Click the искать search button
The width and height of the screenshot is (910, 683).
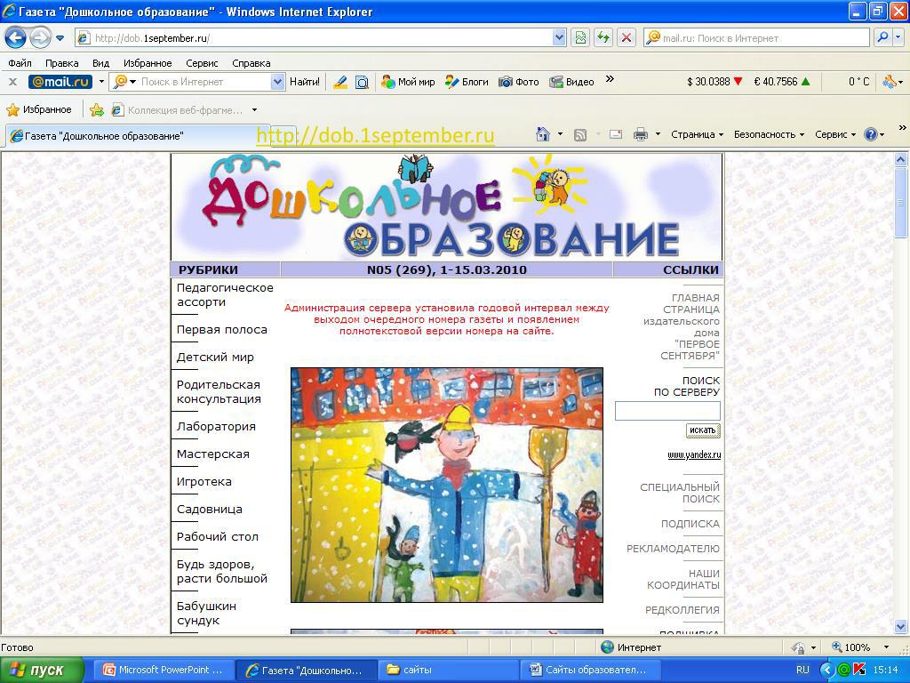coord(703,430)
